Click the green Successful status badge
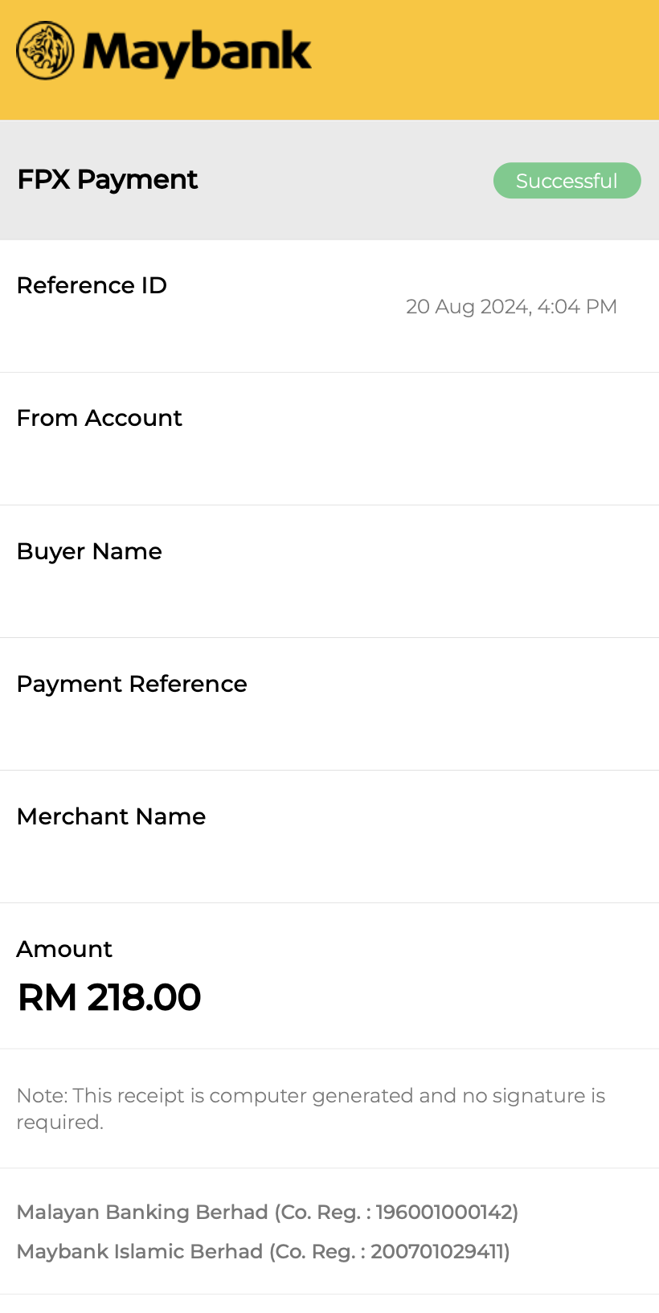The width and height of the screenshot is (659, 1313). (x=567, y=181)
